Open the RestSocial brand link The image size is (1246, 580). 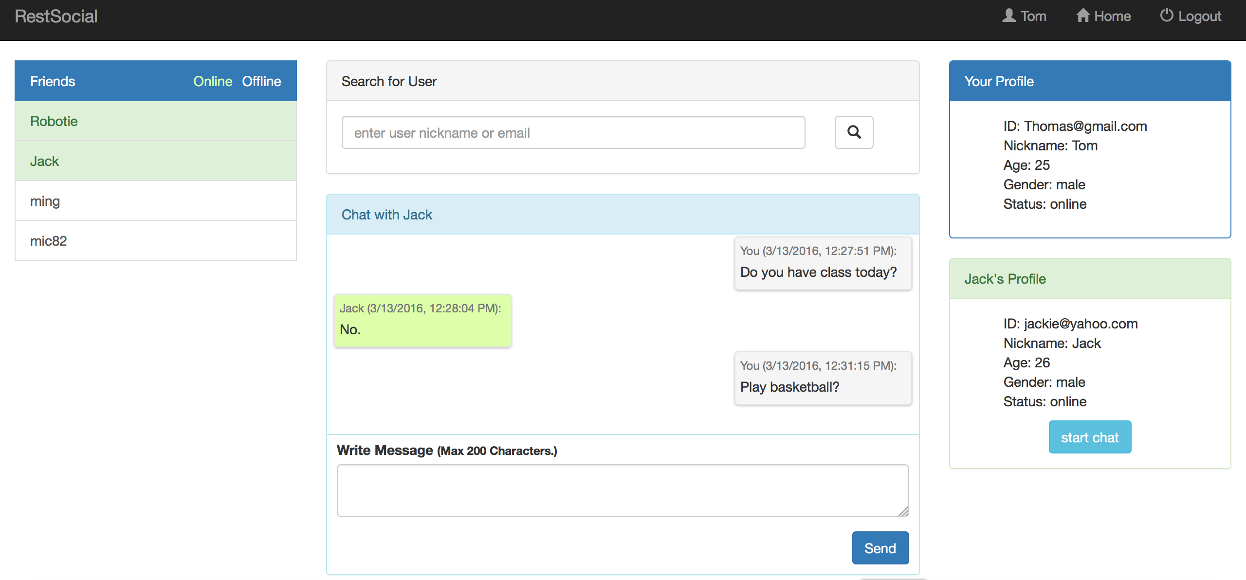[56, 16]
